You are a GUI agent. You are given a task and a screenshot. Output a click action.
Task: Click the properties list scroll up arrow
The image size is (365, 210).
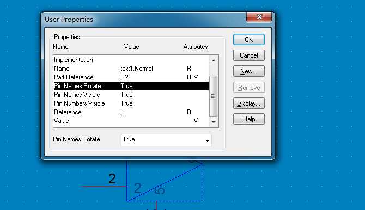[213, 60]
